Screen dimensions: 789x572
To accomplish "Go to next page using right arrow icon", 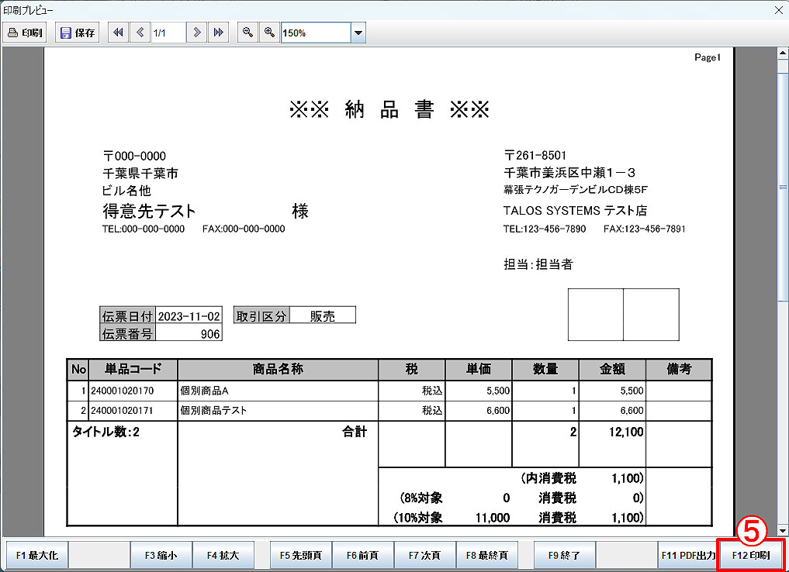I will pos(197,33).
